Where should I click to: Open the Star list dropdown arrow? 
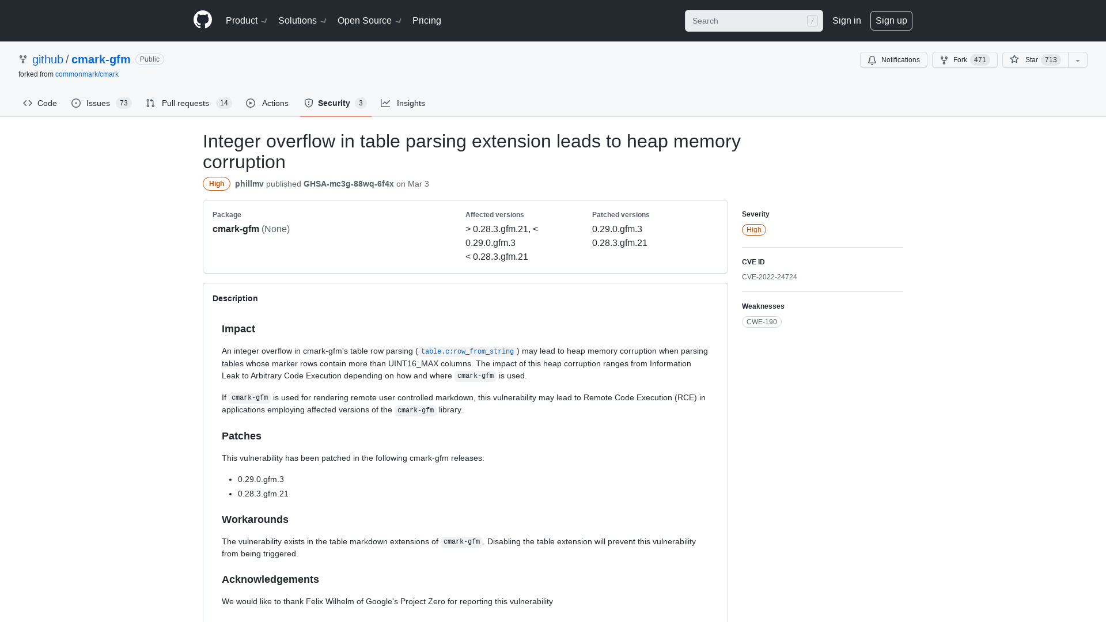[1078, 60]
